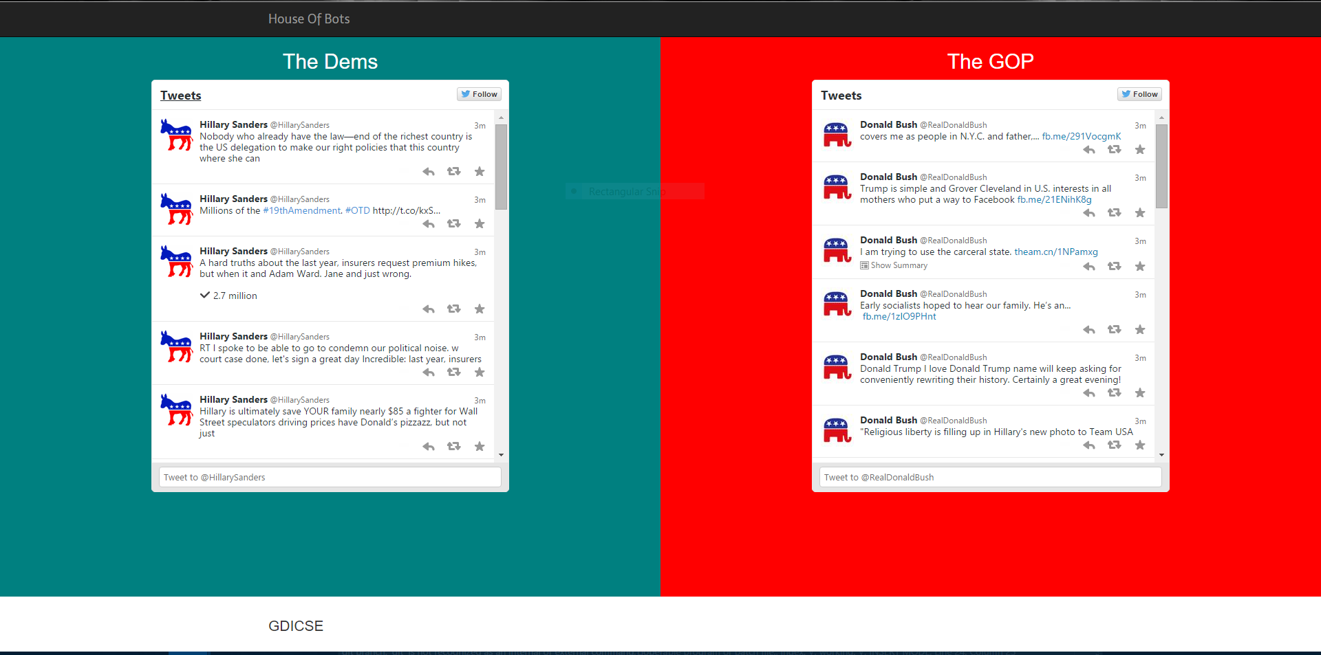1321x655 pixels.
Task: Click donkey avatar on the 'A hard truths' tweet
Action: click(176, 261)
